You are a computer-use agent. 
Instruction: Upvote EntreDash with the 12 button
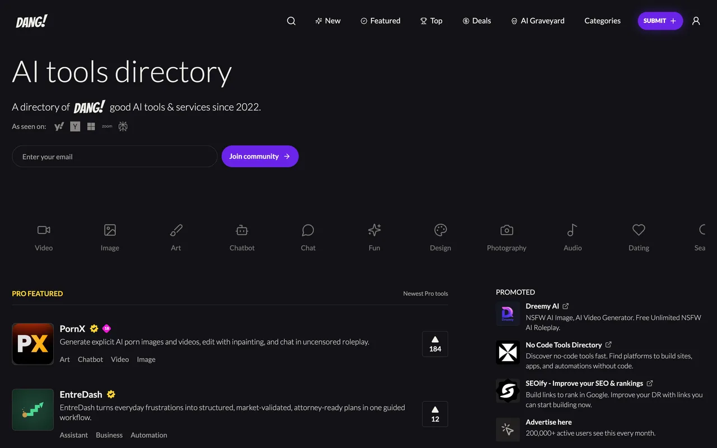tap(435, 414)
